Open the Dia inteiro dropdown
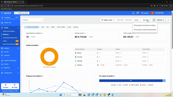Screen dimensions: 173x97 [x=147, y=20]
